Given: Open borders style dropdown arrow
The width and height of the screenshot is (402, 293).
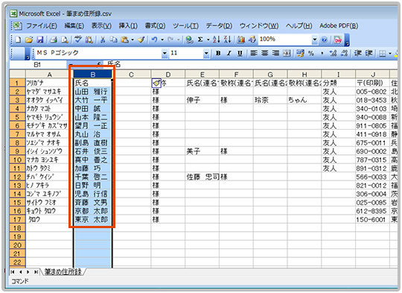Looking at the screenshot, I should point(390,54).
